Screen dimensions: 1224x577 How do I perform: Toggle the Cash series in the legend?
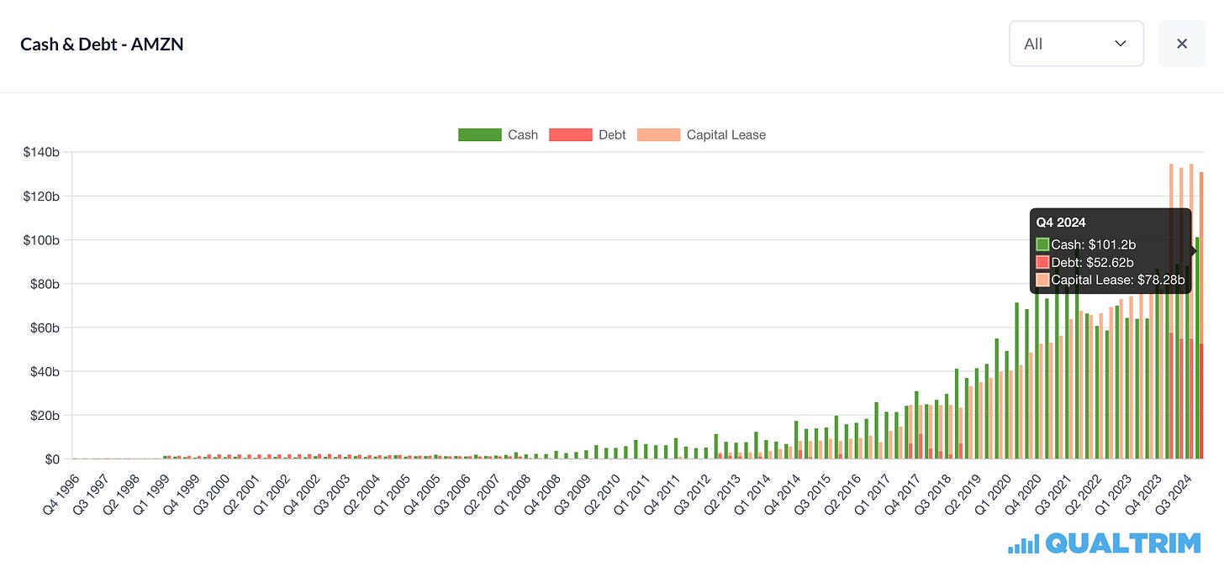pos(498,134)
